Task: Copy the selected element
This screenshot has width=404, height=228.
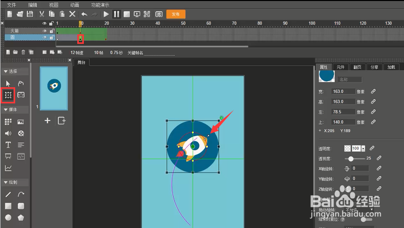Action: 52,14
